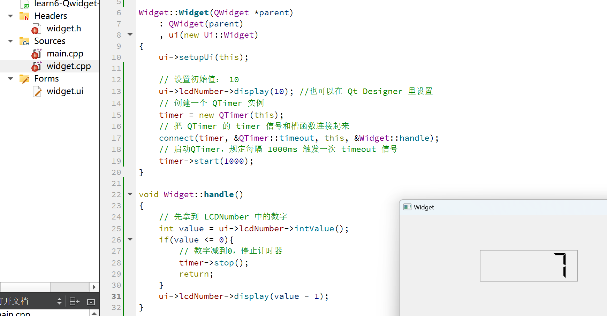Click the widget.cpp source file icon

tap(36, 66)
